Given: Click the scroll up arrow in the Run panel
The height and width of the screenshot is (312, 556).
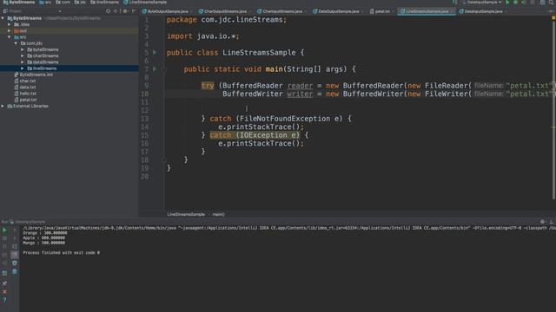Looking at the screenshot, I should (x=15, y=231).
